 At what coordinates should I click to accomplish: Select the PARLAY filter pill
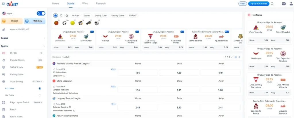pyautogui.click(x=133, y=16)
